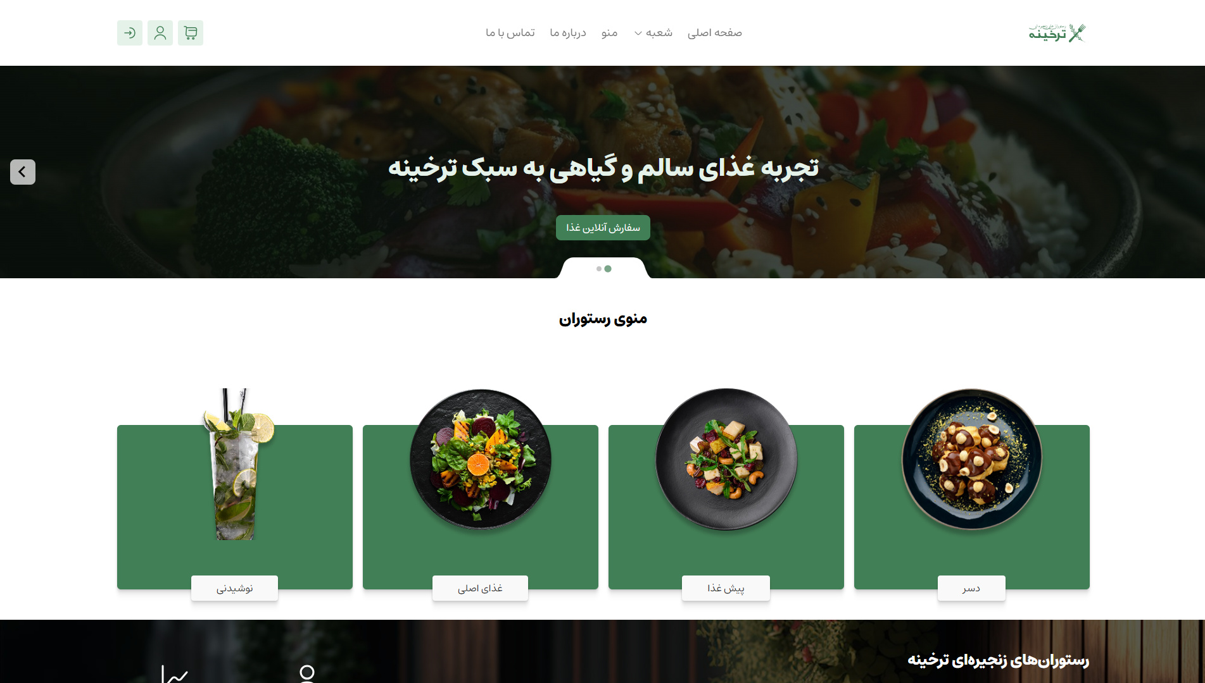Open the shopping cart icon

pos(191,33)
